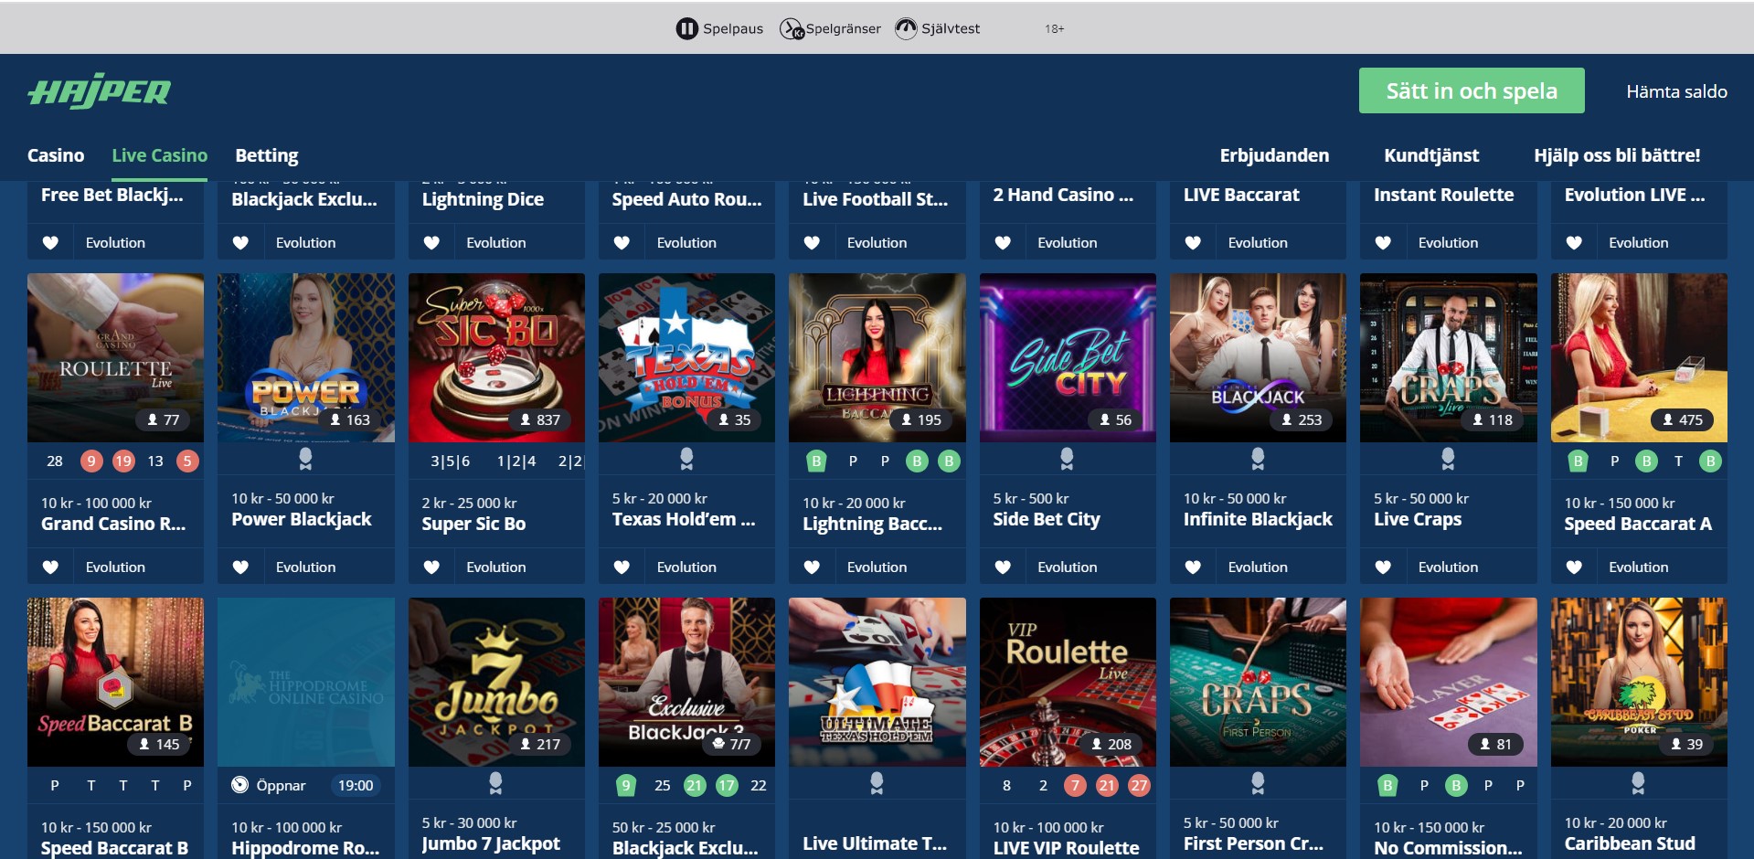Click the Självtest gauge icon

coord(905,28)
